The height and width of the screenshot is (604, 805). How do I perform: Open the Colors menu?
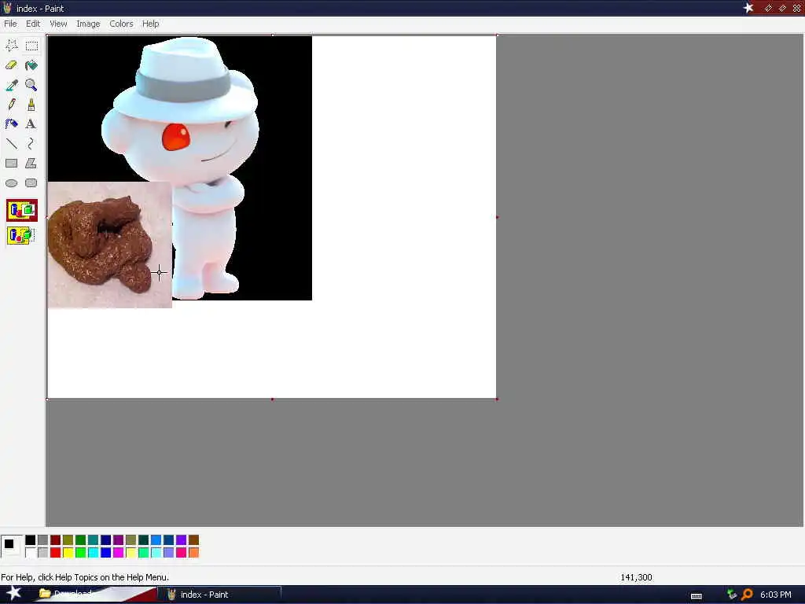121,24
